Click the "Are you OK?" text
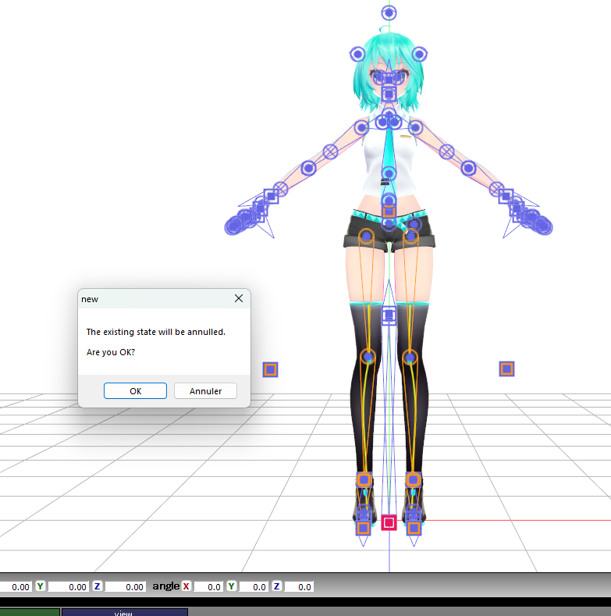This screenshot has width=611, height=616. 110,352
